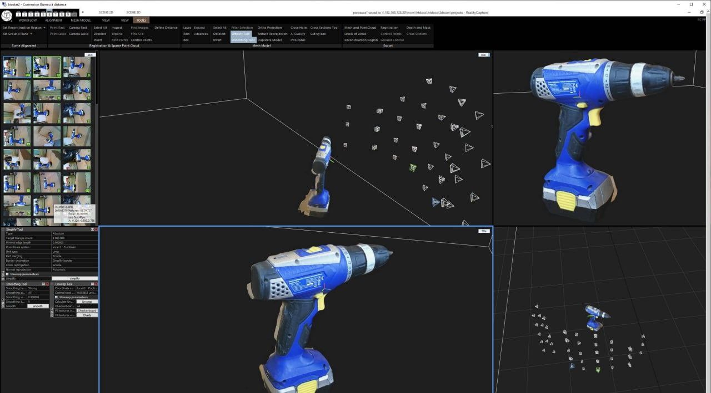Click the simplify button
This screenshot has width=711, height=393.
74,278
